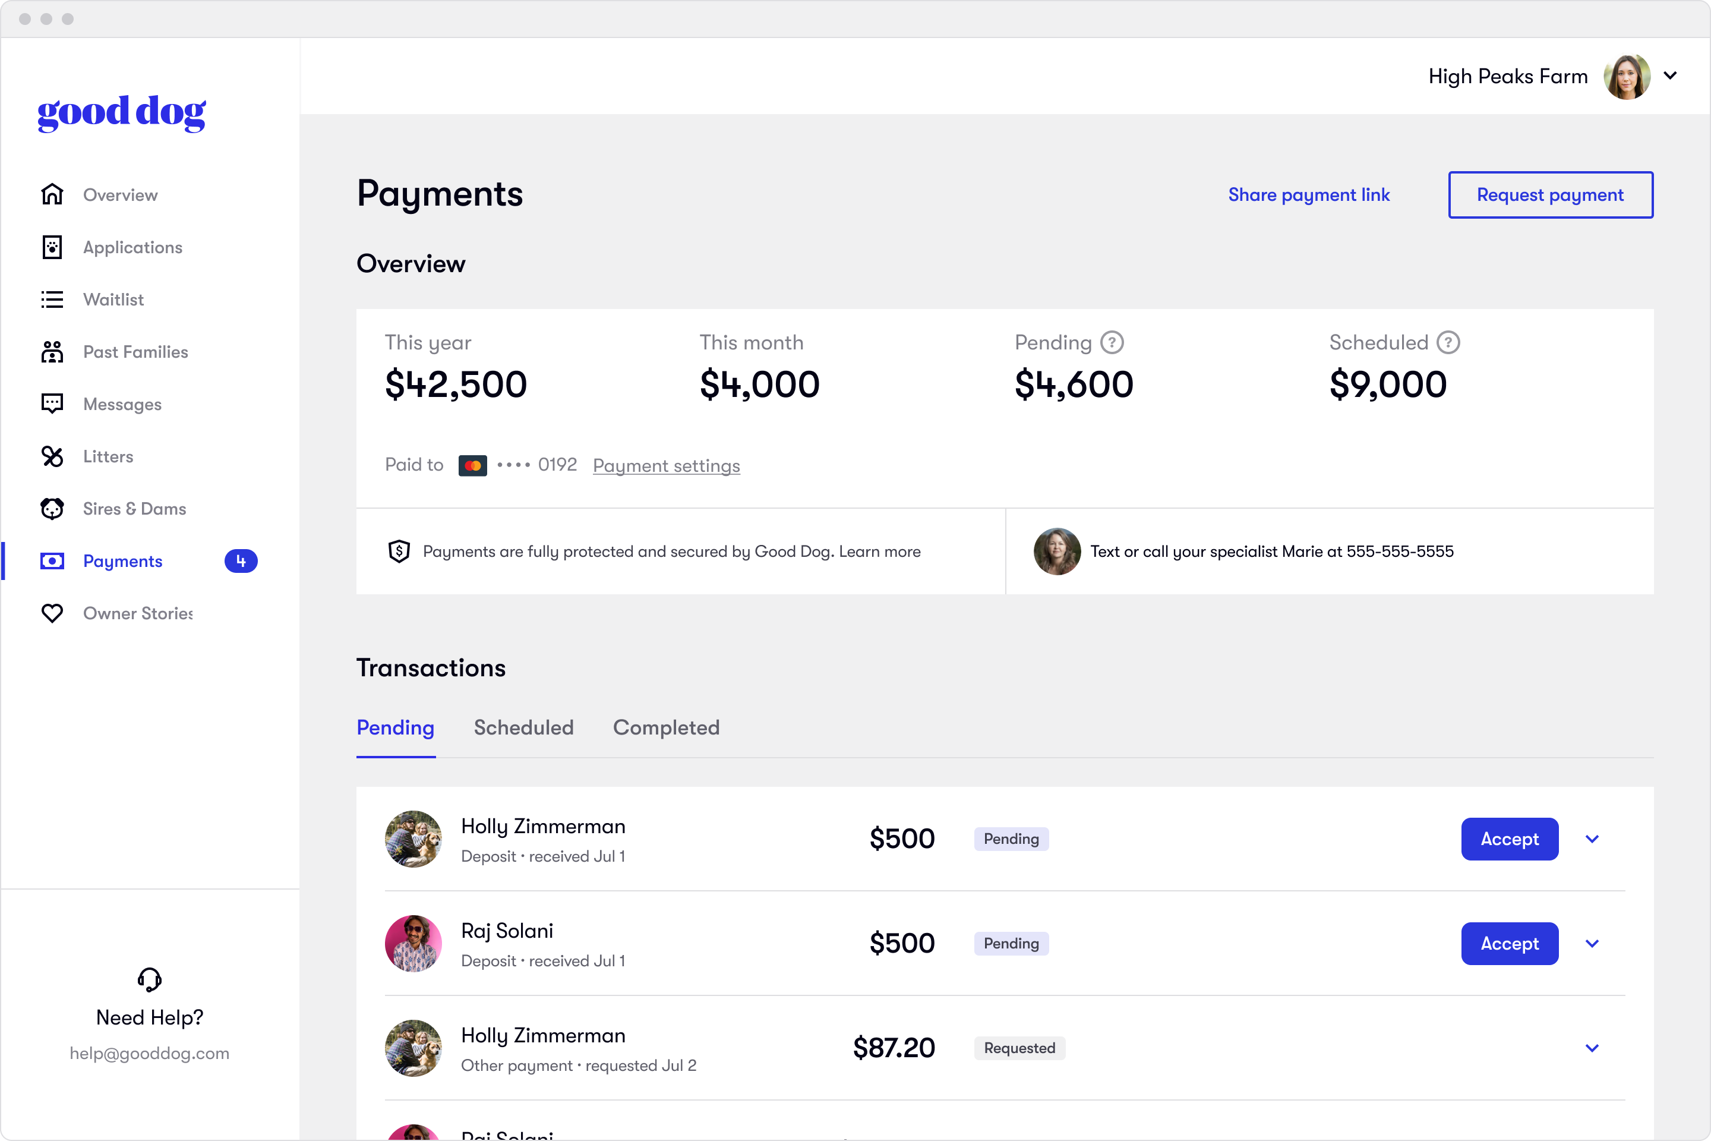Click the Pending help question mark icon
This screenshot has height=1141, width=1711.
tap(1112, 342)
